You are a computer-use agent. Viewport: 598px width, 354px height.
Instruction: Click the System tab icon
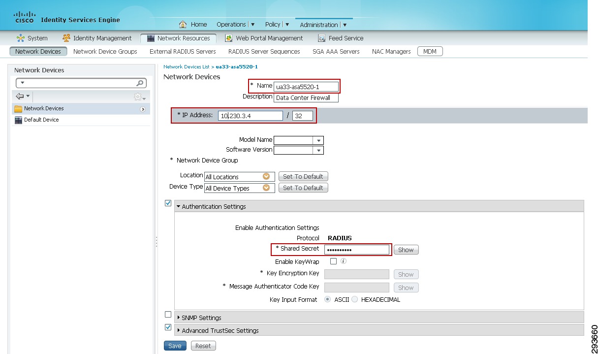pos(20,38)
